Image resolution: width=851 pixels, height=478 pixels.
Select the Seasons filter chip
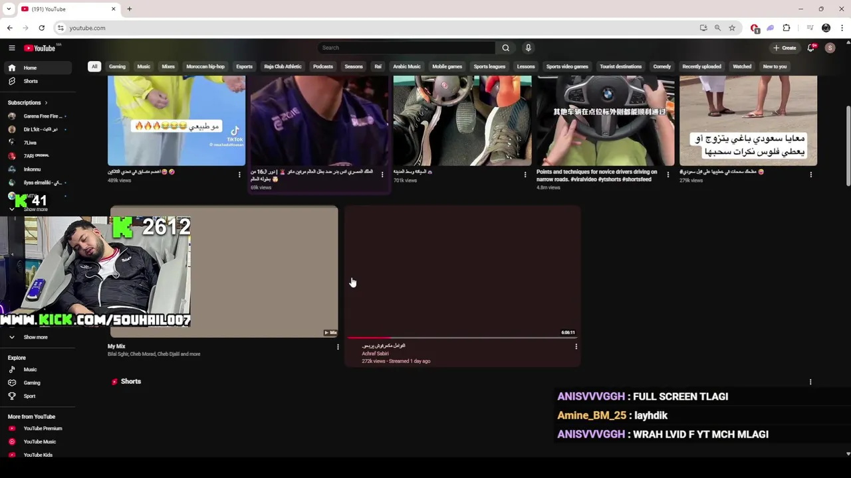pyautogui.click(x=354, y=66)
